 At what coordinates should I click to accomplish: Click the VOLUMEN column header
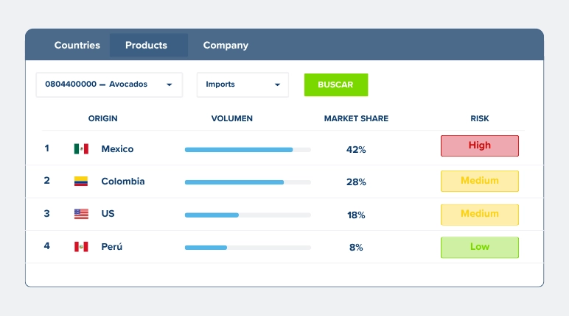pyautogui.click(x=232, y=119)
